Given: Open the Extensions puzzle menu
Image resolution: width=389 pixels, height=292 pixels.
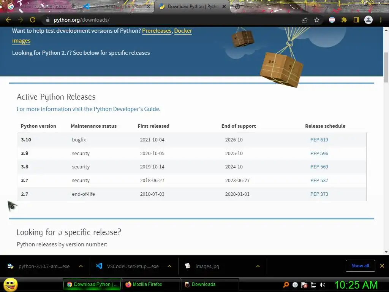Looking at the screenshot, I should pyautogui.click(x=344, y=20).
